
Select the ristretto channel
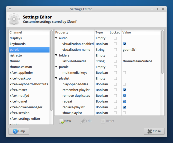(29, 55)
